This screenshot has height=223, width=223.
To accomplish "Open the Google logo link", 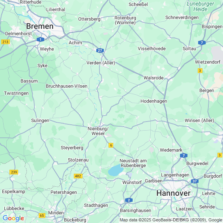I will [x=13, y=218].
